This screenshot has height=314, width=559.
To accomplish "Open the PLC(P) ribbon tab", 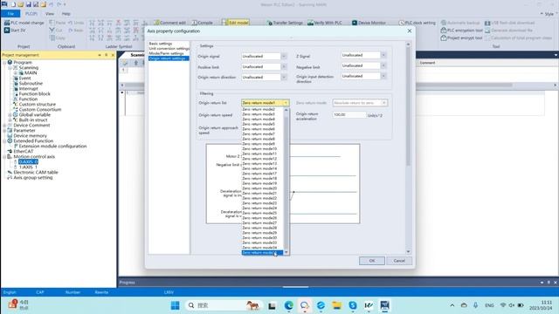I will point(31,14).
